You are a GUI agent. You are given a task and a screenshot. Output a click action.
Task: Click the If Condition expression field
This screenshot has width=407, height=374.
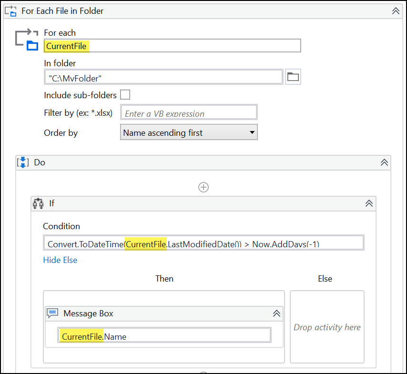pyautogui.click(x=204, y=243)
